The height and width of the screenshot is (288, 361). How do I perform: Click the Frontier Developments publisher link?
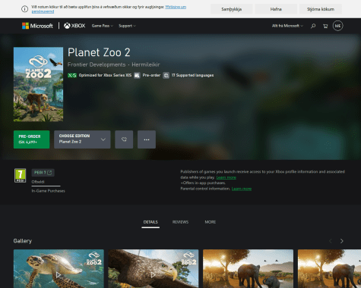pyautogui.click(x=97, y=64)
